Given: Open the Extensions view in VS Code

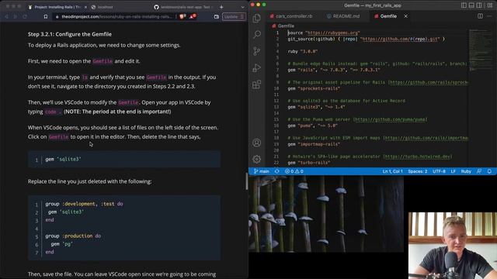Looking at the screenshot, I should pyautogui.click(x=257, y=84).
